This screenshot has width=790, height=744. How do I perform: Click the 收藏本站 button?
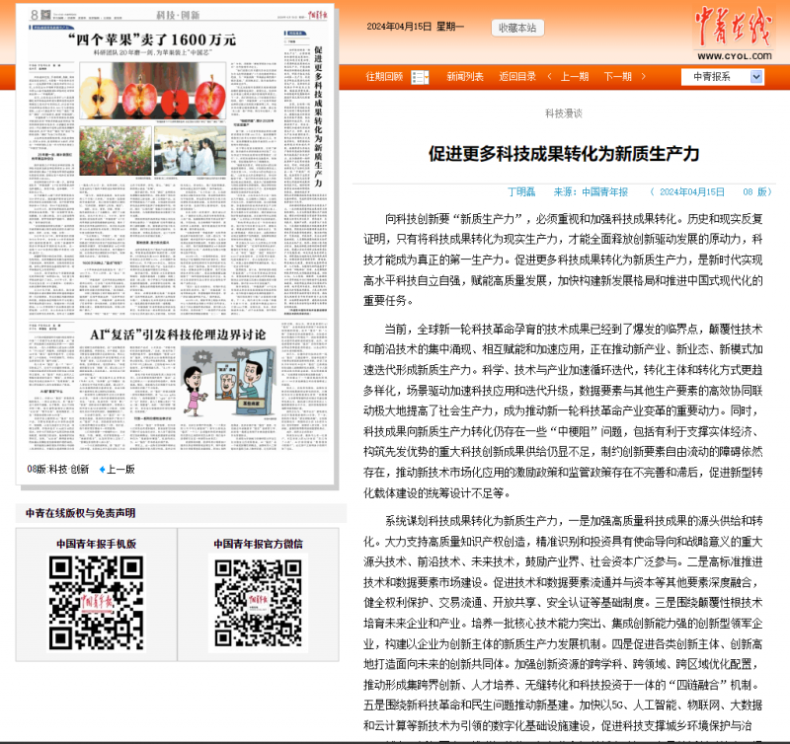pyautogui.click(x=517, y=29)
